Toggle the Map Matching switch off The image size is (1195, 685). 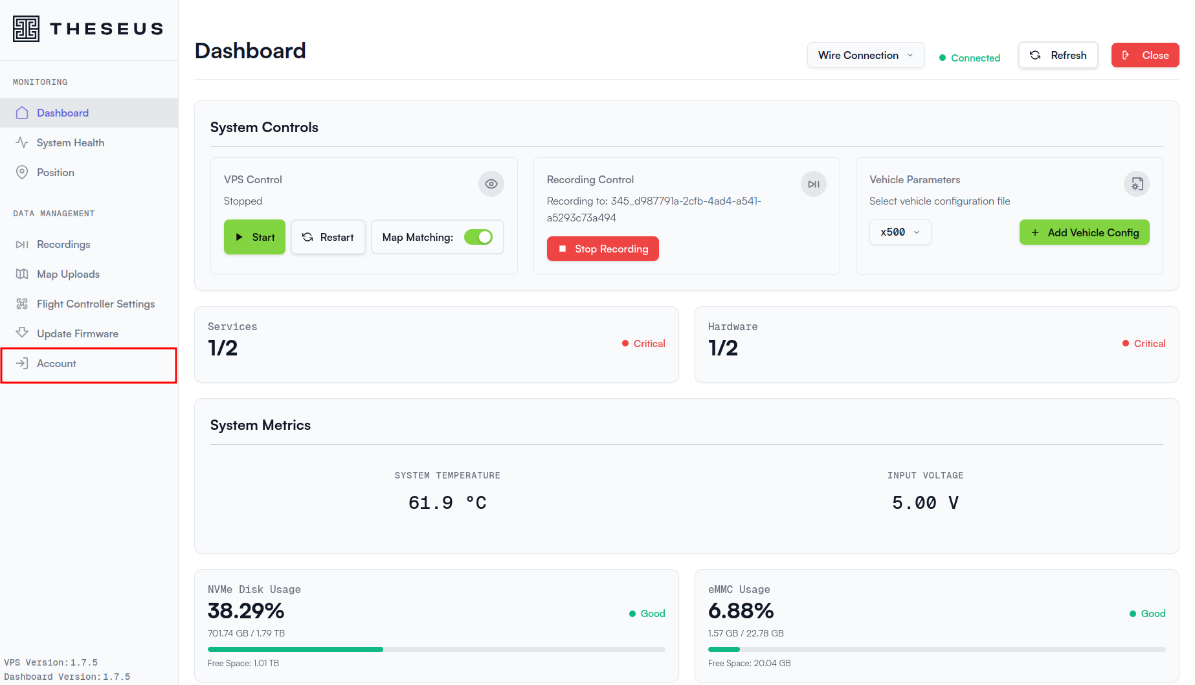478,237
